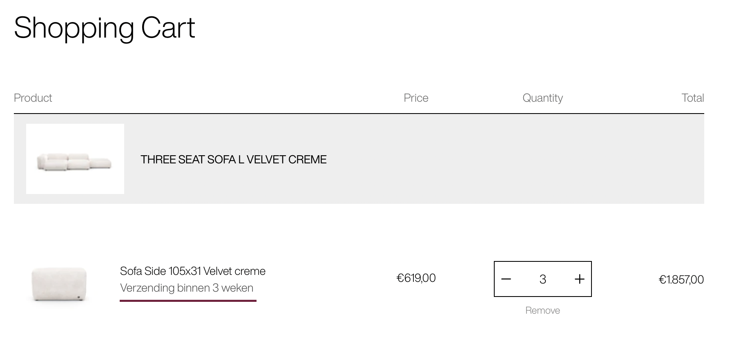This screenshot has width=732, height=348.
Task: Click the Shopping Cart page heading
Action: (x=105, y=28)
